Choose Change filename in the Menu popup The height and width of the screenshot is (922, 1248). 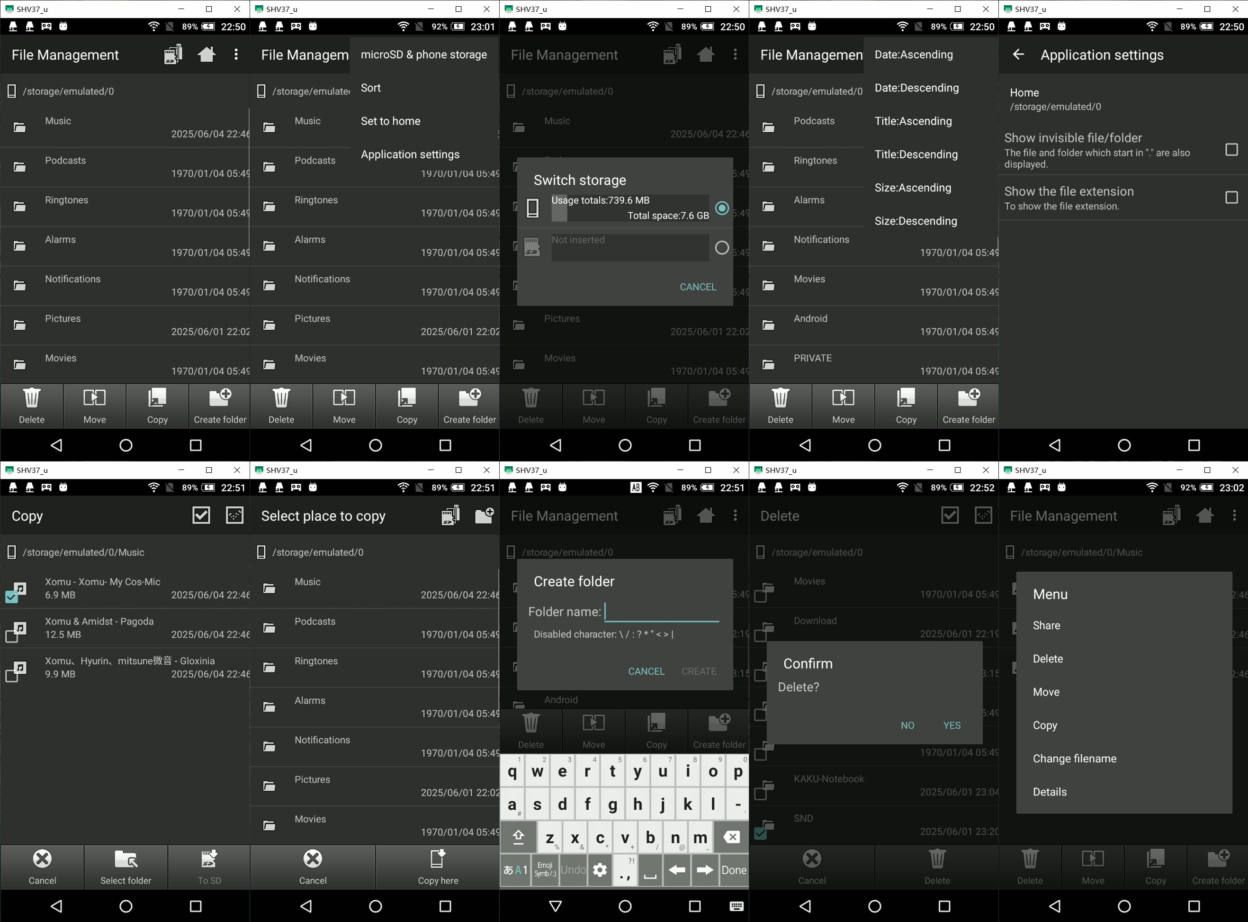point(1123,759)
